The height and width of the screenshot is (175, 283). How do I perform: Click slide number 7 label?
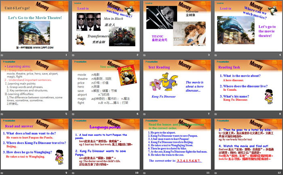pos(209,114)
